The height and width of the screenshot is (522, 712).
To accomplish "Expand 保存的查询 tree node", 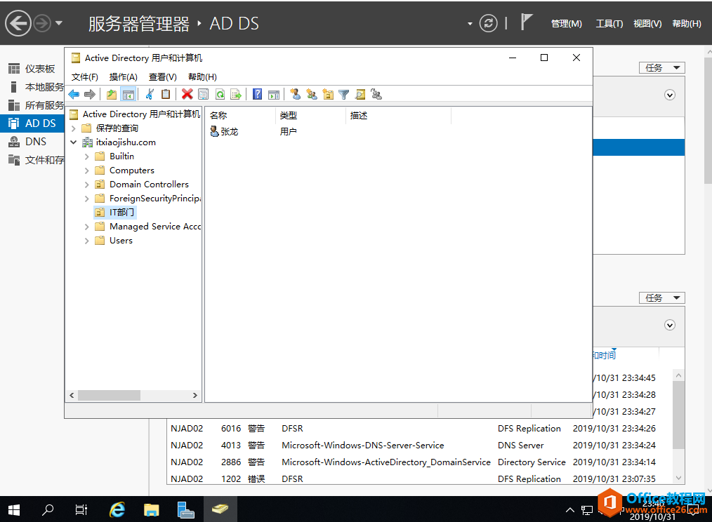I will pyautogui.click(x=74, y=128).
